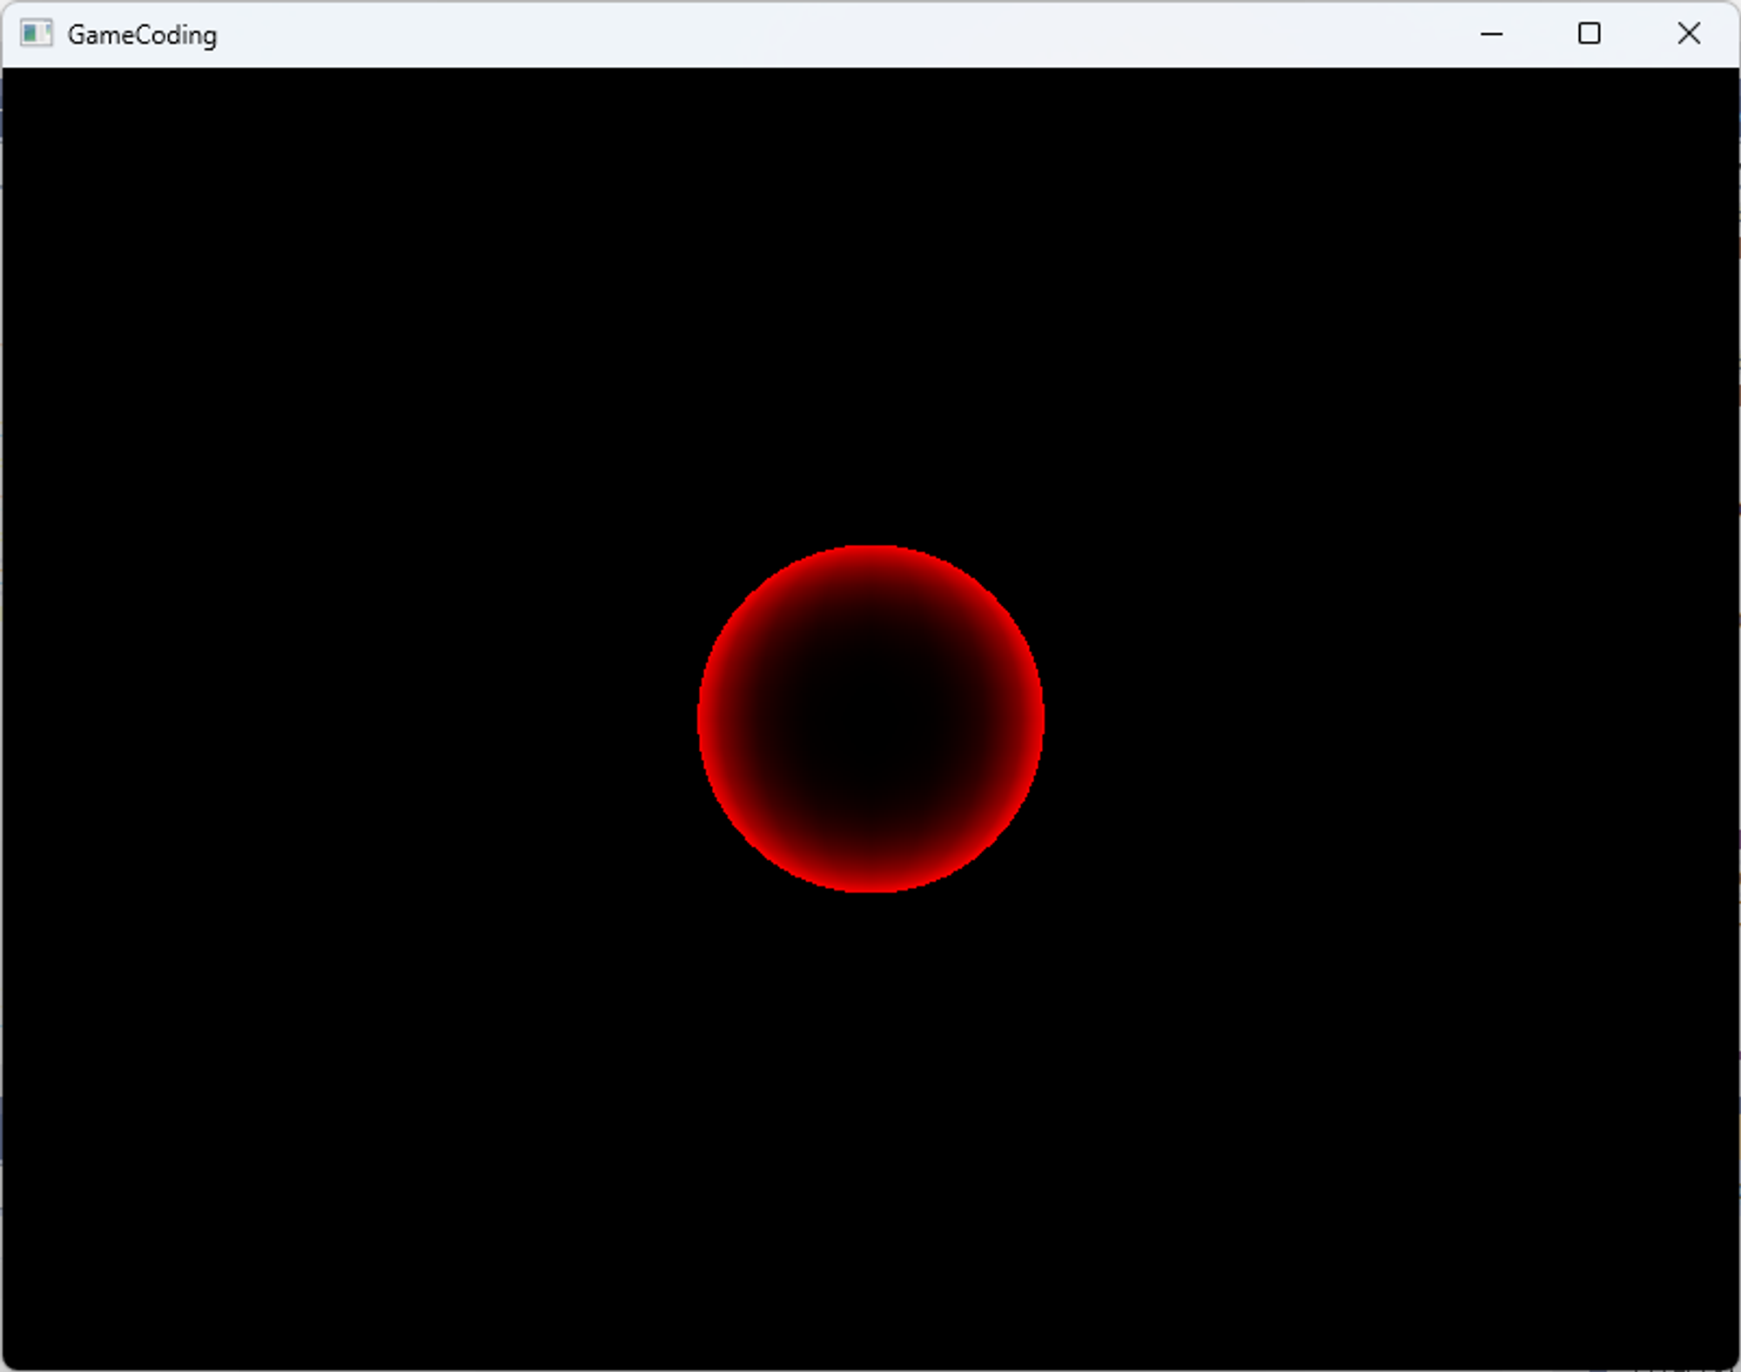Image resolution: width=1741 pixels, height=1372 pixels.
Task: Maximize the GameCoding window
Action: click(1589, 34)
